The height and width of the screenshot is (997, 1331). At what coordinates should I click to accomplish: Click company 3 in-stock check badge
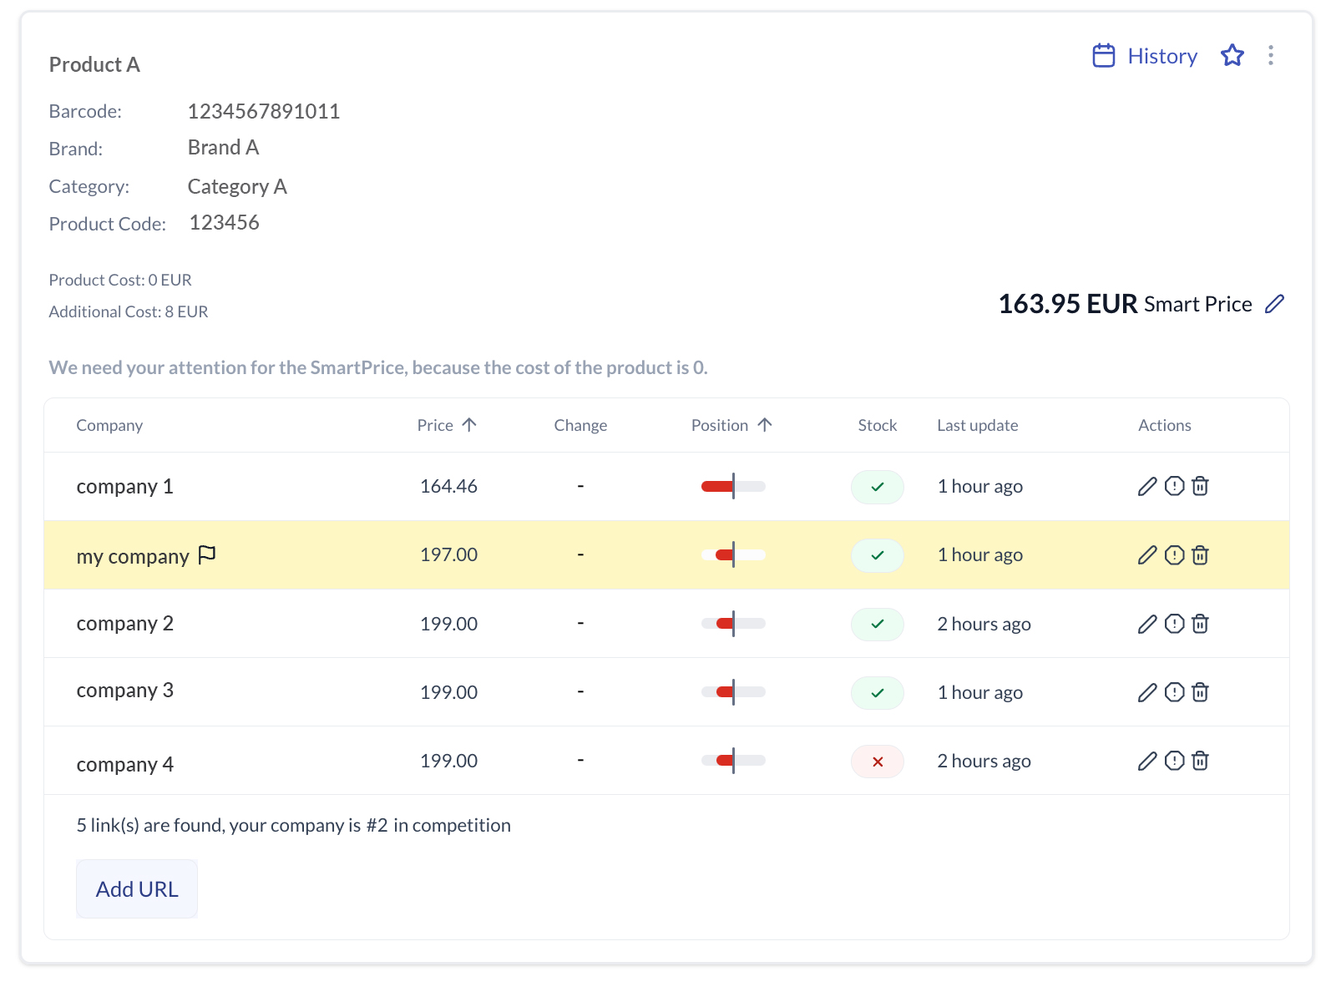tap(877, 693)
